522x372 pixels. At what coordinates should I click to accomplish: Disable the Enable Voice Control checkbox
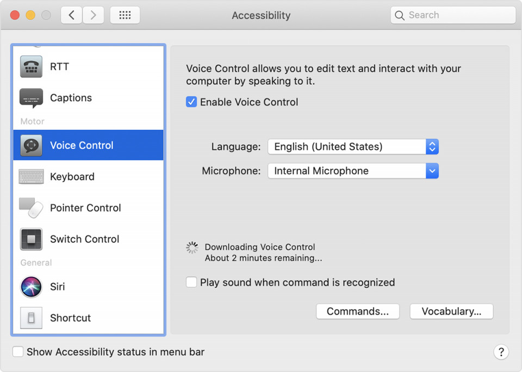click(191, 102)
